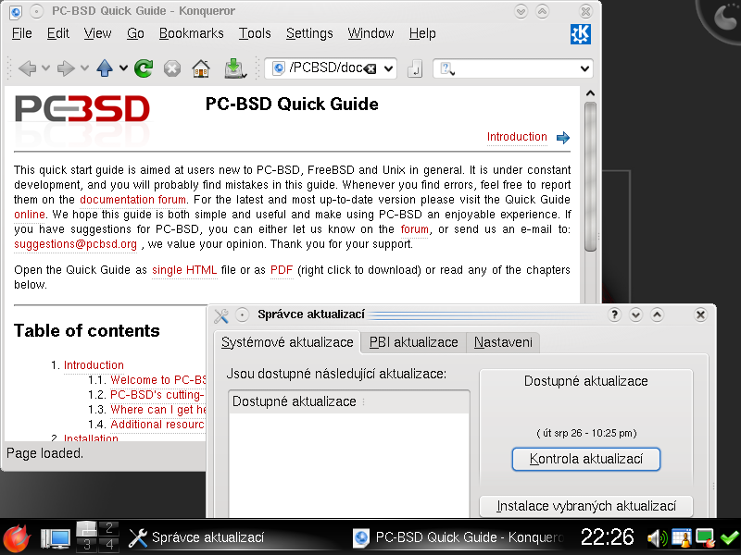This screenshot has height=555, width=741.
Task: Click the help question mark in Správce aktualizací titlebar
Action: (614, 314)
